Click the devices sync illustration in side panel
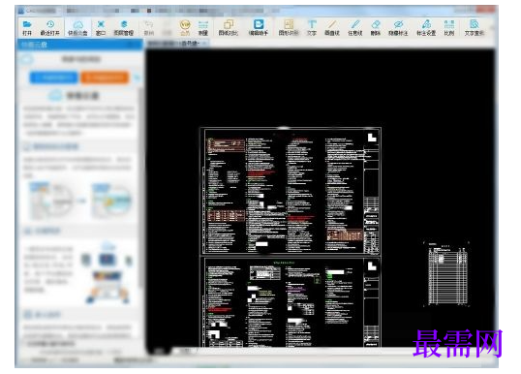Screen dimensions: 521x374 (x=107, y=272)
